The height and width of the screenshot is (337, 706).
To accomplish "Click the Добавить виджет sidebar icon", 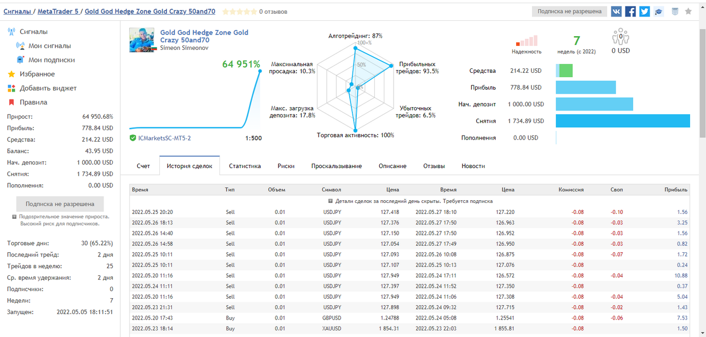I will point(11,88).
